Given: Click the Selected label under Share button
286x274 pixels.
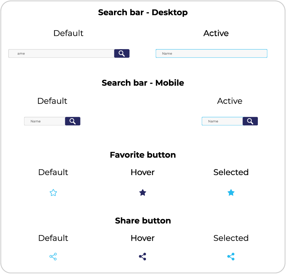Looking at the screenshot, I should click(x=231, y=238).
